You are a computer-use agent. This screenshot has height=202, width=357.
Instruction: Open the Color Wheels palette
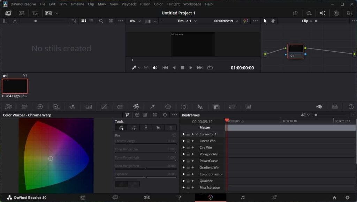coord(40,106)
